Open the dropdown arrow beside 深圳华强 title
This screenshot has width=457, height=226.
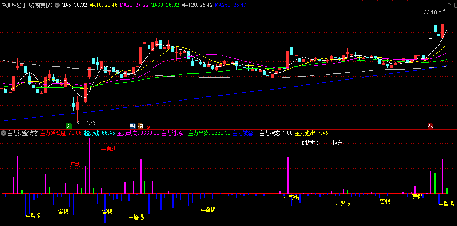tap(57, 5)
